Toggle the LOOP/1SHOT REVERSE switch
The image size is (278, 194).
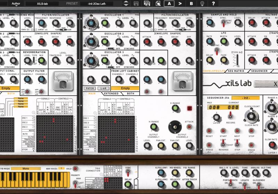pyautogui.click(x=223, y=143)
